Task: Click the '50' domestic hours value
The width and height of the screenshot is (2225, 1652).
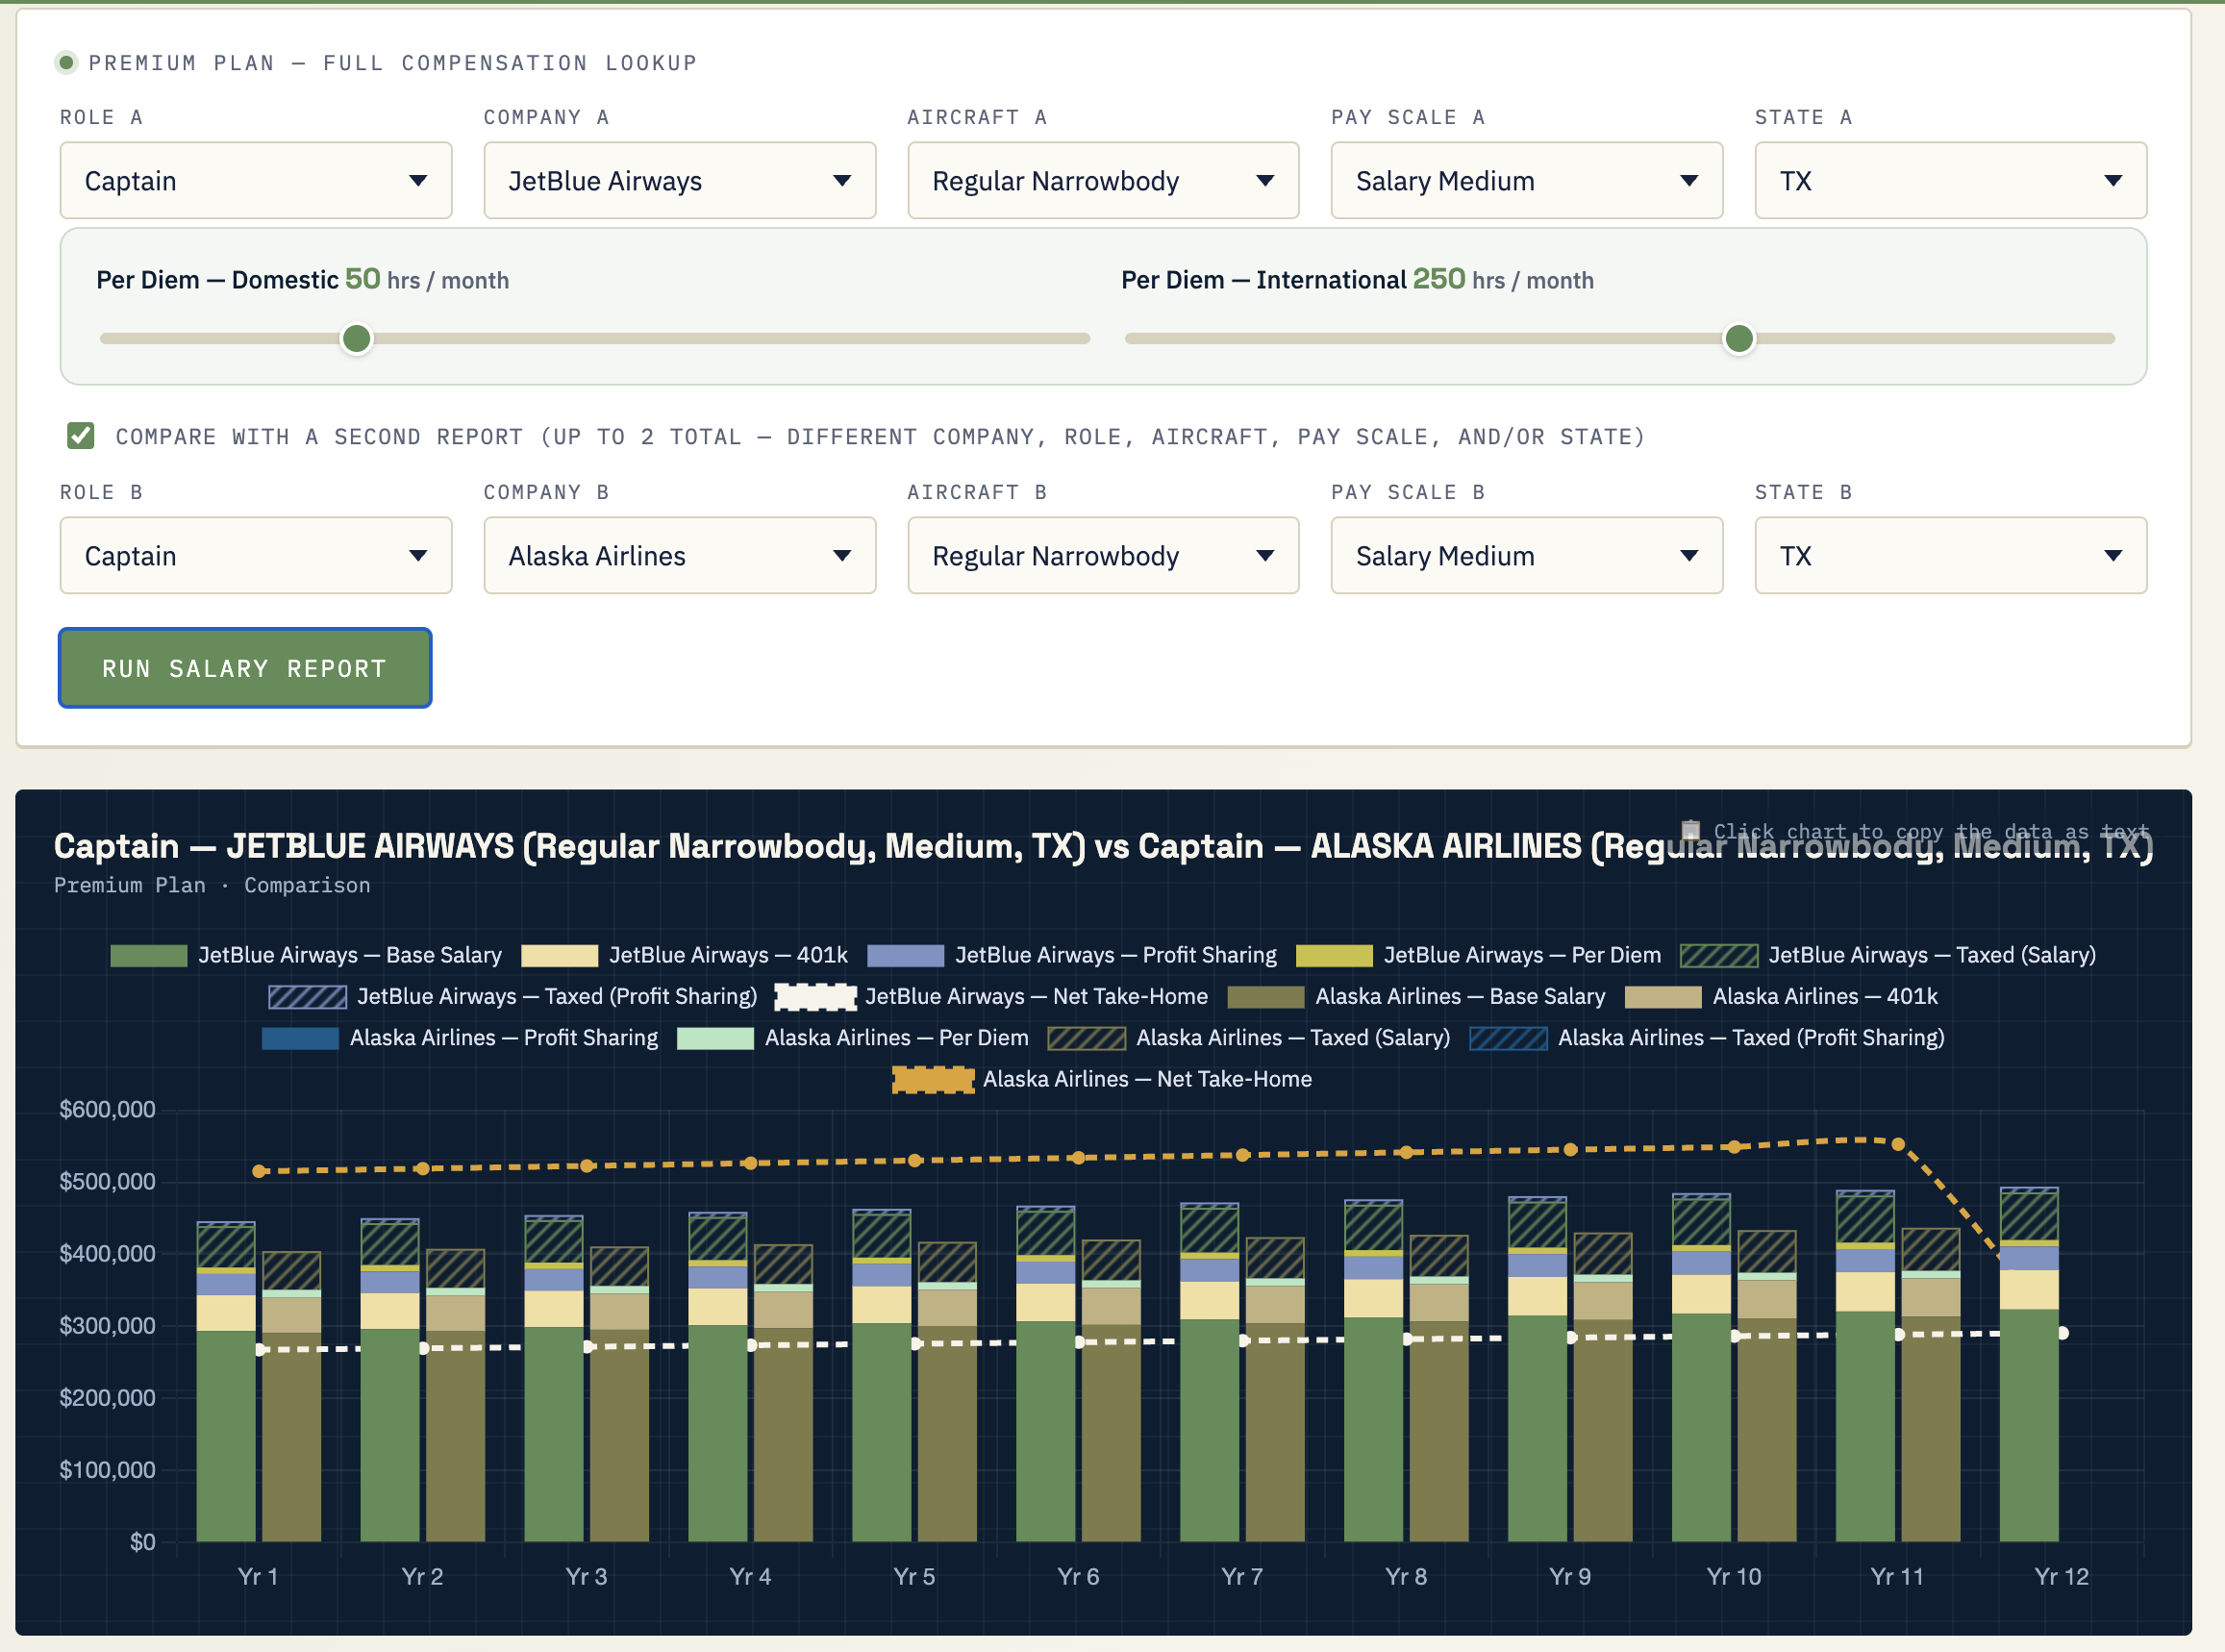Action: [363, 279]
